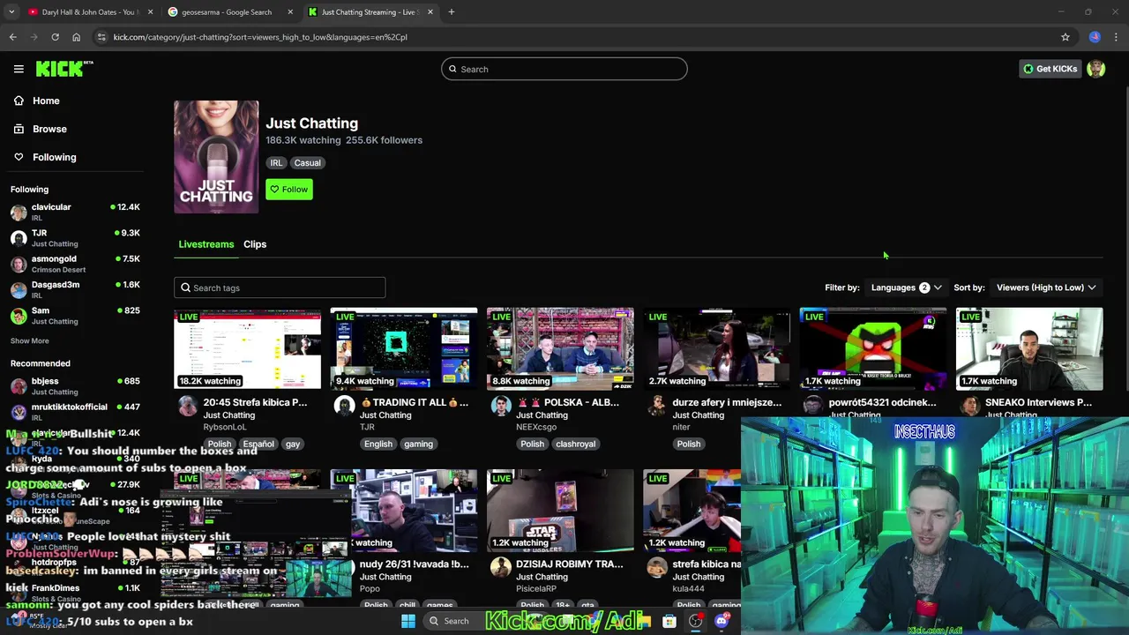This screenshot has width=1129, height=635.
Task: Switch to the Livestreams tab
Action: coord(206,244)
